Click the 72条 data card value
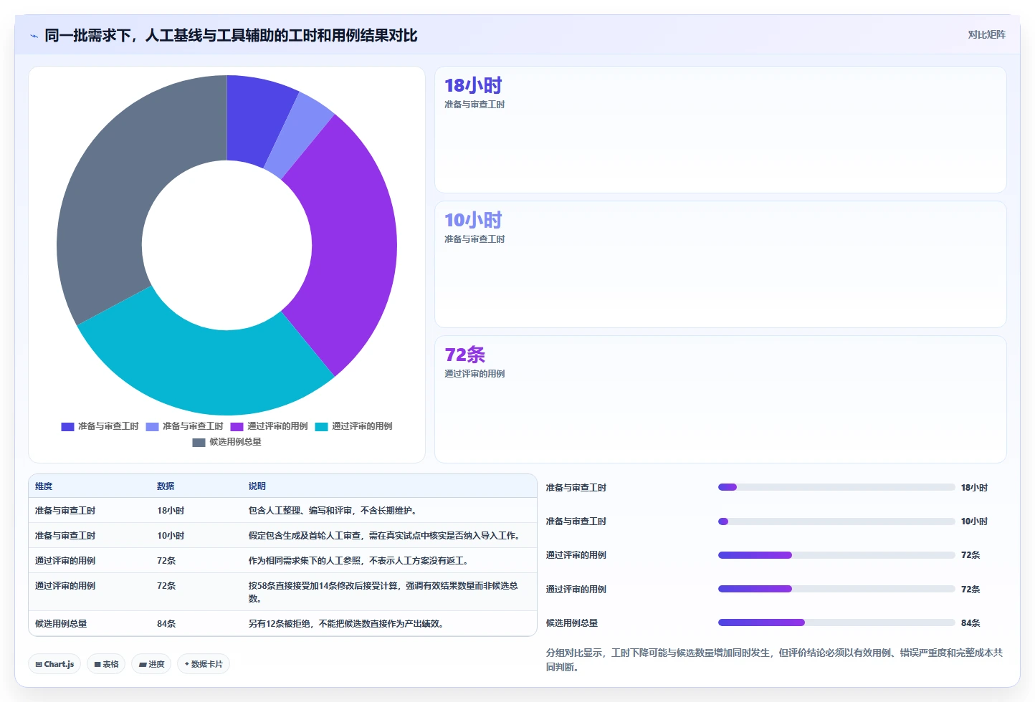The height and width of the screenshot is (702, 1035). click(464, 355)
